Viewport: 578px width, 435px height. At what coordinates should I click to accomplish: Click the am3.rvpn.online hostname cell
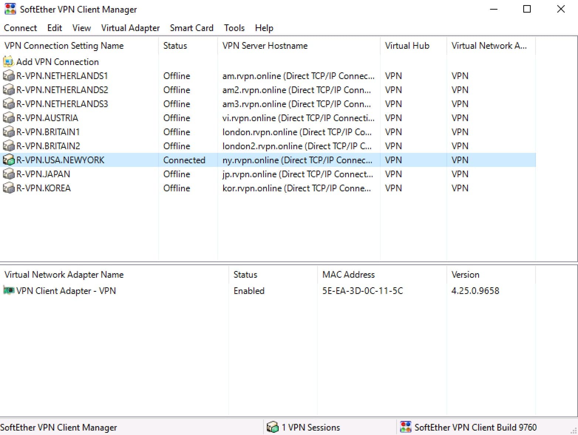tap(296, 104)
